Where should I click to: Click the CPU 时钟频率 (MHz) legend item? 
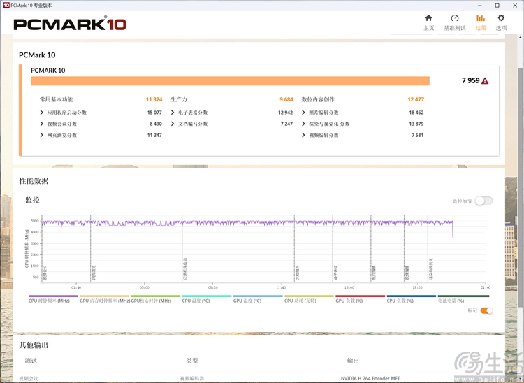(x=49, y=301)
